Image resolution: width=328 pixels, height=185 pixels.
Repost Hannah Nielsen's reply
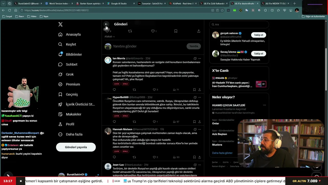click(134, 157)
